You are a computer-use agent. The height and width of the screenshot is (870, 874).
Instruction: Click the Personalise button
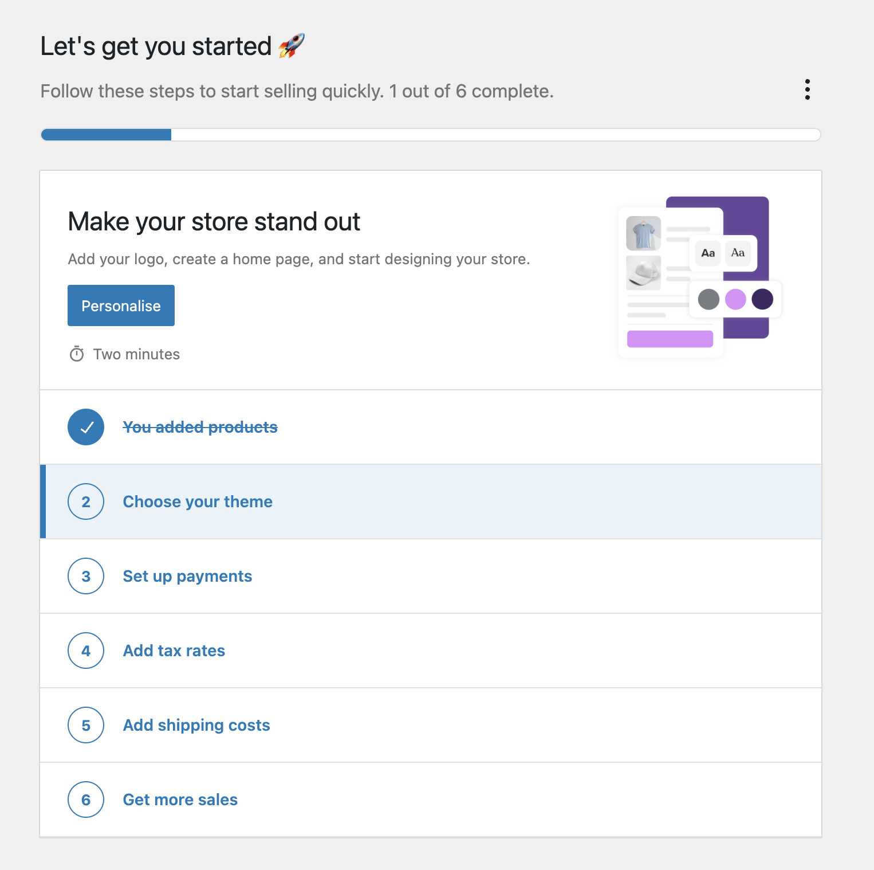[x=120, y=305]
